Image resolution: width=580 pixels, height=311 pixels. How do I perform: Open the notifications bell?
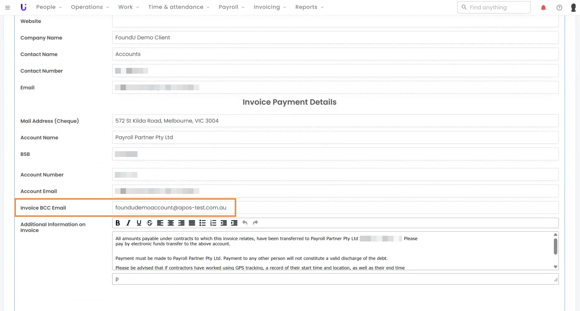543,8
